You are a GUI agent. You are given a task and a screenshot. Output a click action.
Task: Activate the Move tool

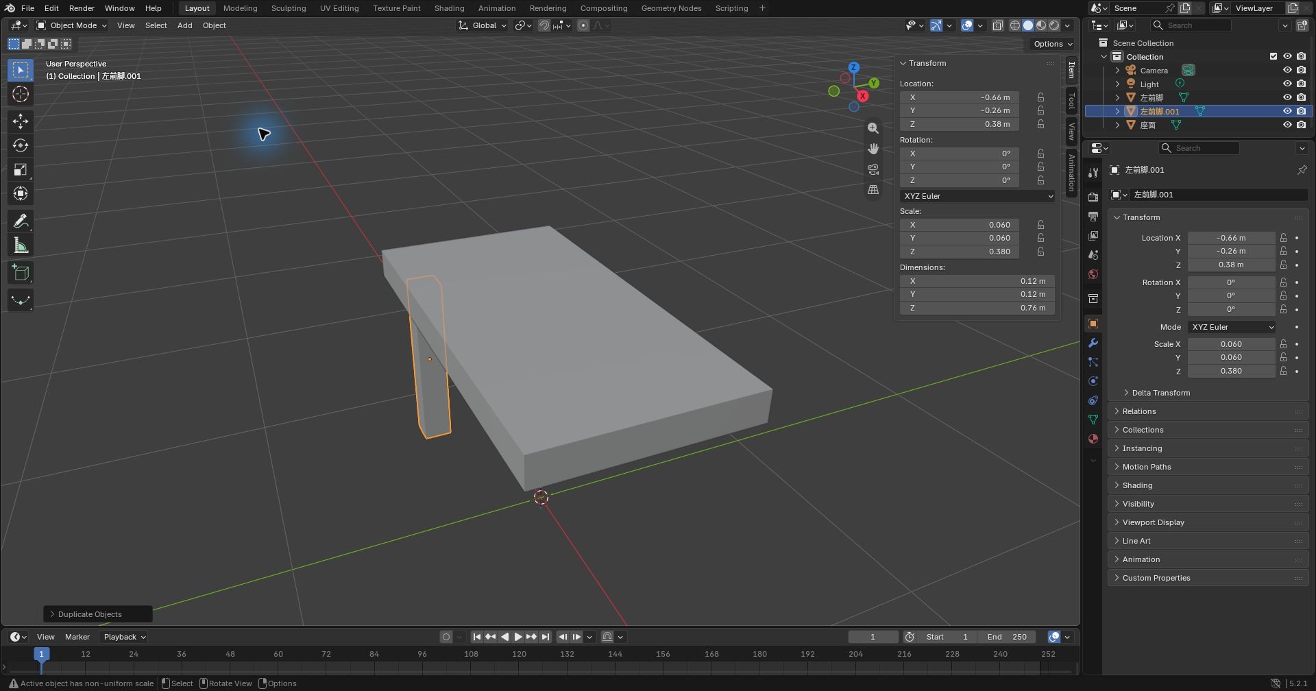click(21, 121)
